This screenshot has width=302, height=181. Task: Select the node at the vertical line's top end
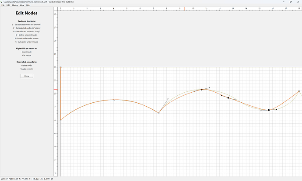coord(60,67)
